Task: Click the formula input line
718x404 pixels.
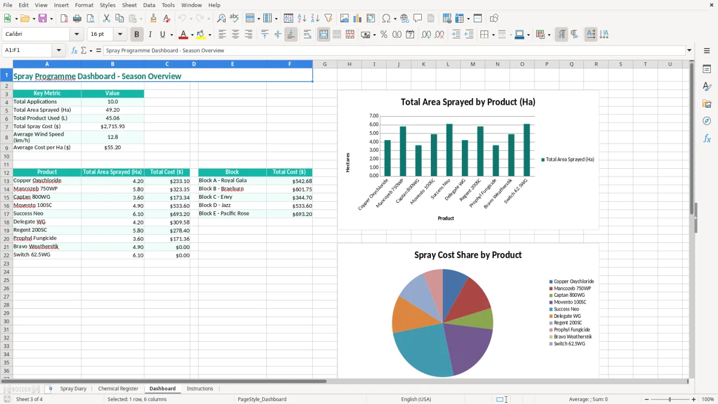Action: click(x=394, y=50)
